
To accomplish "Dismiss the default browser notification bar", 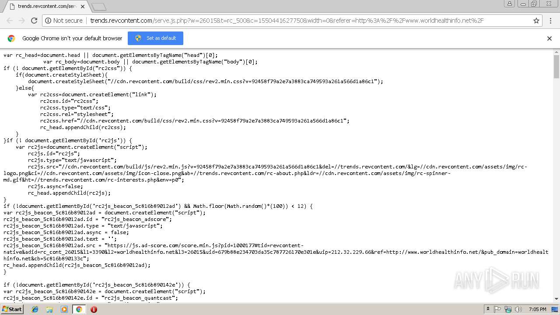I will tap(549, 38).
